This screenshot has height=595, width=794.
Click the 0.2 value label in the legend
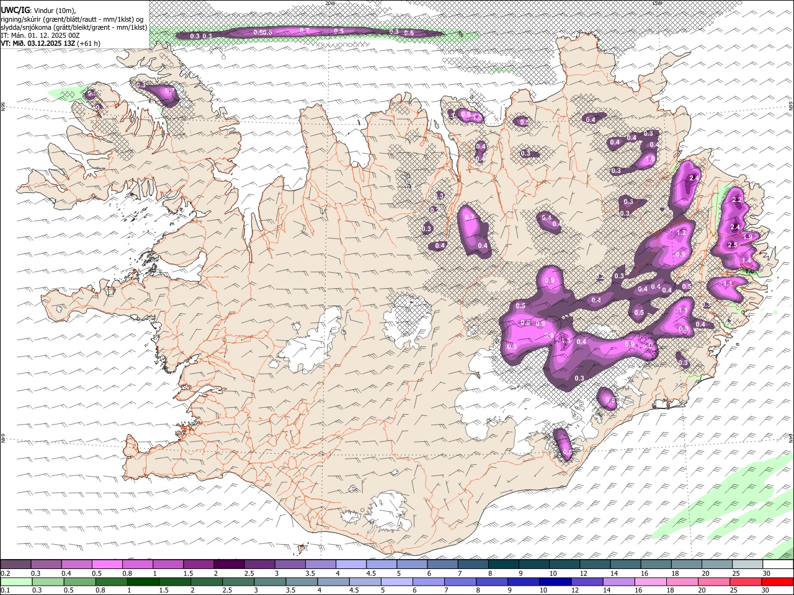pyautogui.click(x=6, y=573)
